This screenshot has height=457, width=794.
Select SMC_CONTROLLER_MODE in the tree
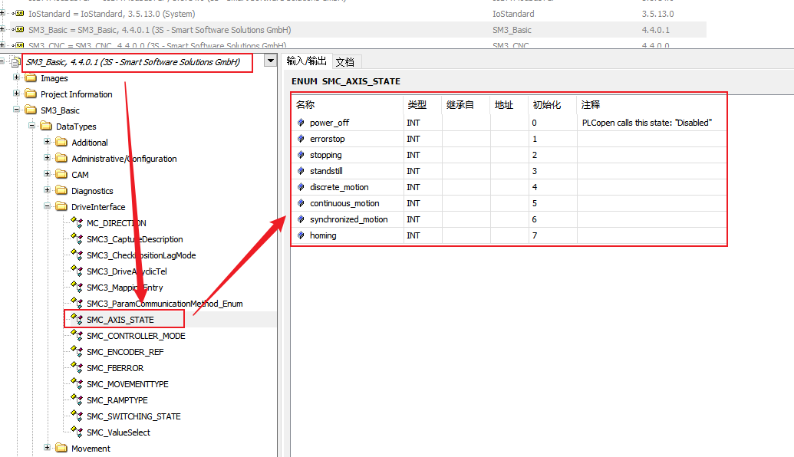tap(136, 336)
